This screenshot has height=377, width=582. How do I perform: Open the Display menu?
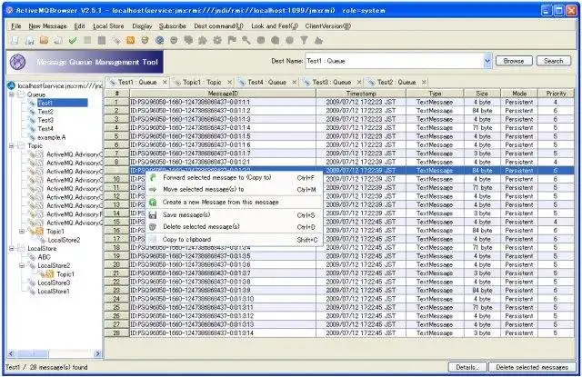click(x=142, y=26)
